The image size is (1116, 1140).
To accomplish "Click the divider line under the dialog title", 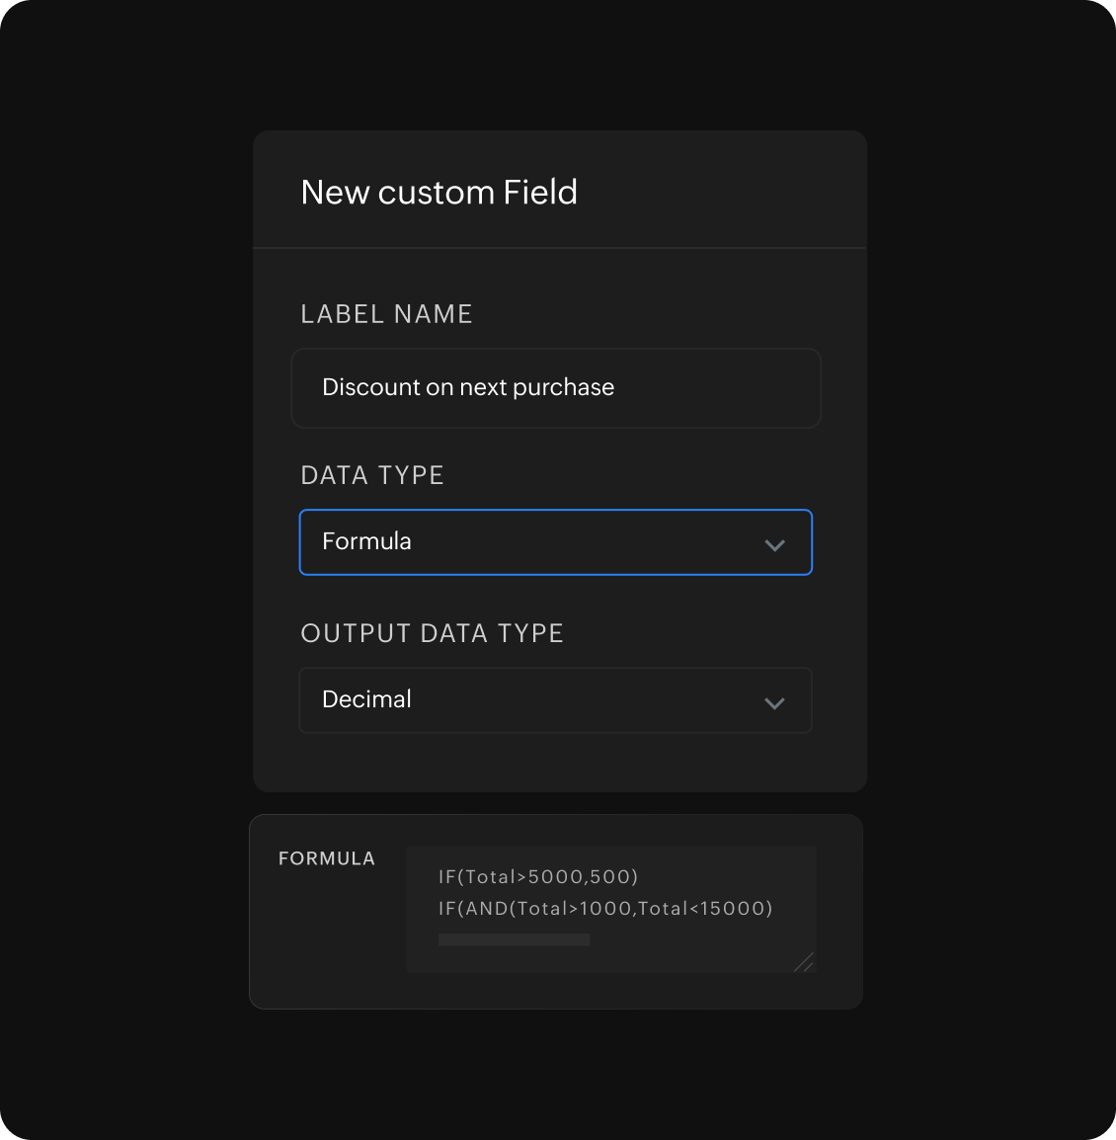I will 559,248.
